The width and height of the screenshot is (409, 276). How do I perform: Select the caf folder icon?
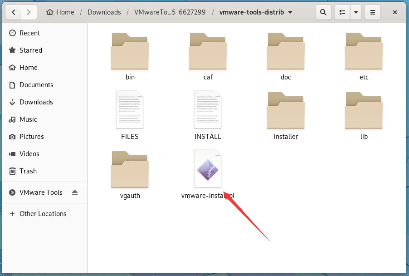point(208,51)
